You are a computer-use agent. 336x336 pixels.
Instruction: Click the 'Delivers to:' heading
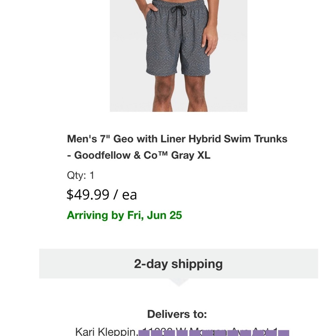[177, 314]
